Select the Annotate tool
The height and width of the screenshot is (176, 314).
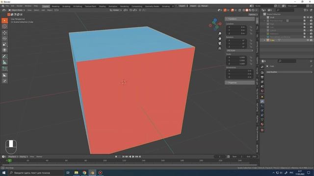coord(4,57)
